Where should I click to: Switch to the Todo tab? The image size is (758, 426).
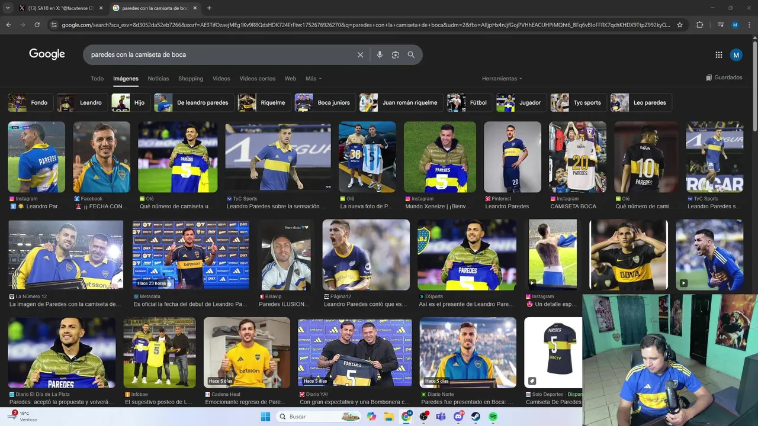97,79
